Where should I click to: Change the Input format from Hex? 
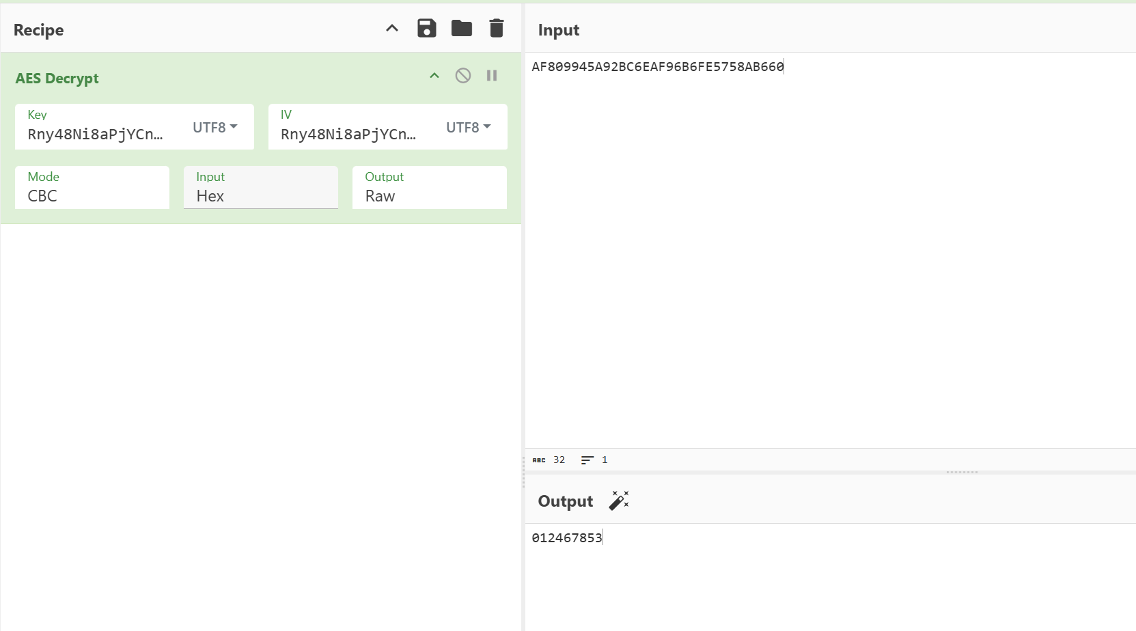[x=260, y=195]
